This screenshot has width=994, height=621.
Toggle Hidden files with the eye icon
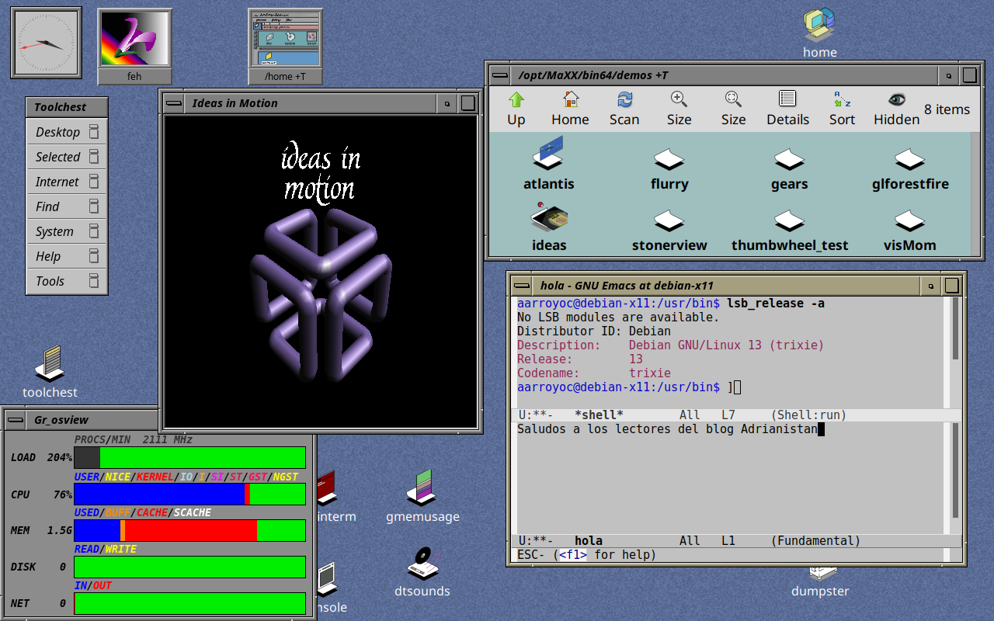tap(896, 108)
